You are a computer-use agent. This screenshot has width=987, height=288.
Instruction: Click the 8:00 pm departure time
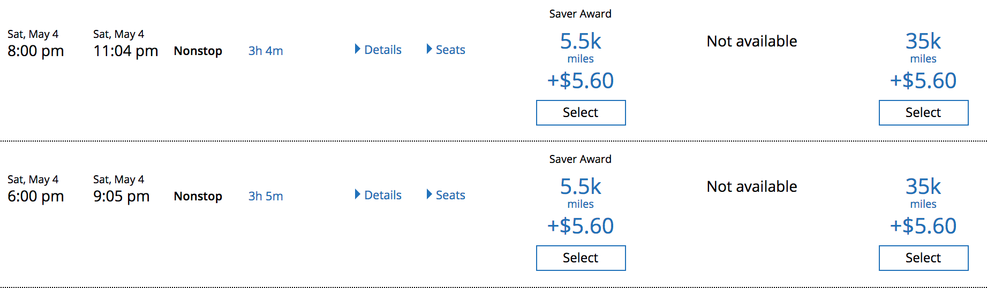click(36, 51)
